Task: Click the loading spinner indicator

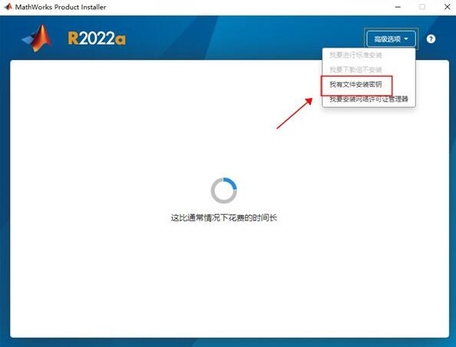Action: [223, 190]
